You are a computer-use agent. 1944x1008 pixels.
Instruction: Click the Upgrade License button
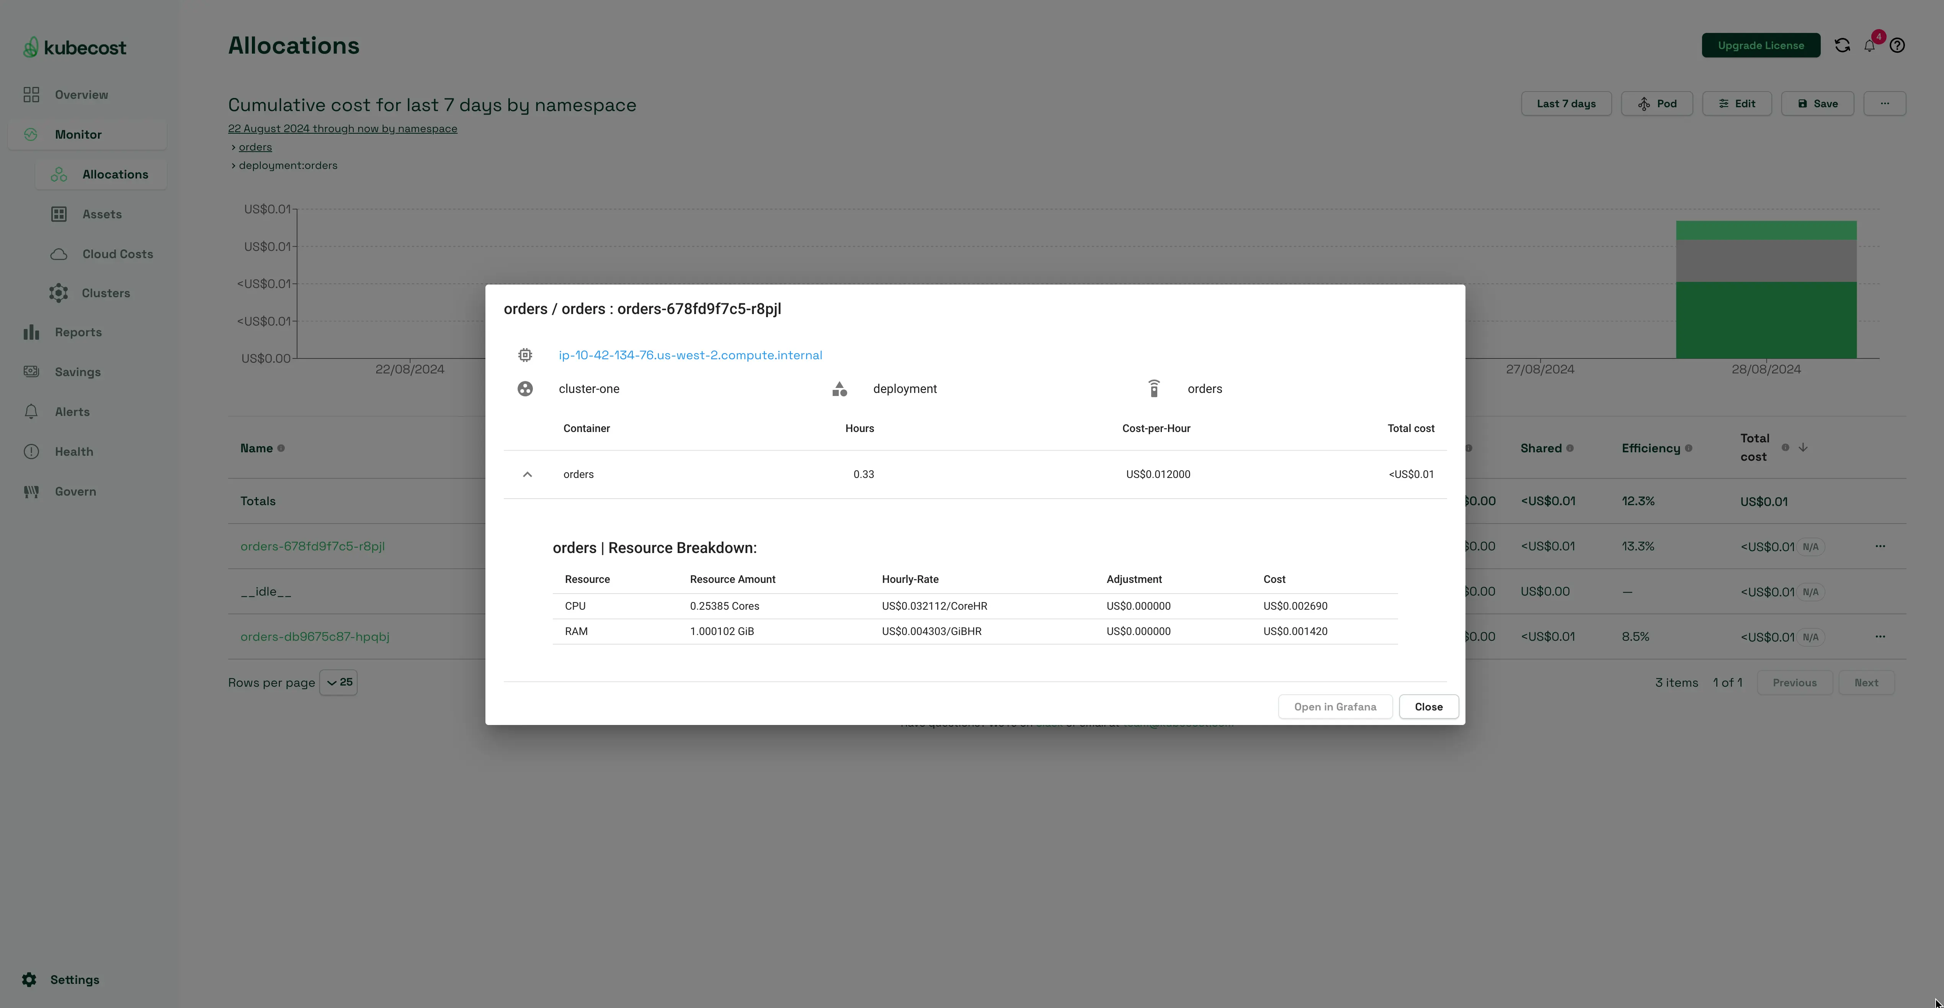pyautogui.click(x=1761, y=45)
